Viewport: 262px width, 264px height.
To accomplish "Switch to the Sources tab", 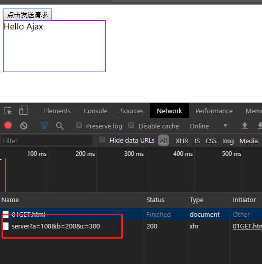I will (x=132, y=111).
